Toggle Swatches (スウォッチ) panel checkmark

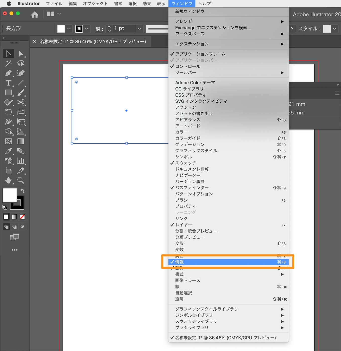pos(228,163)
